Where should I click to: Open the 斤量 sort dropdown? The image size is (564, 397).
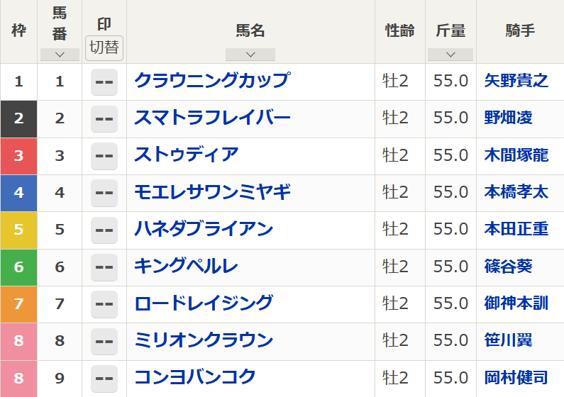click(450, 55)
